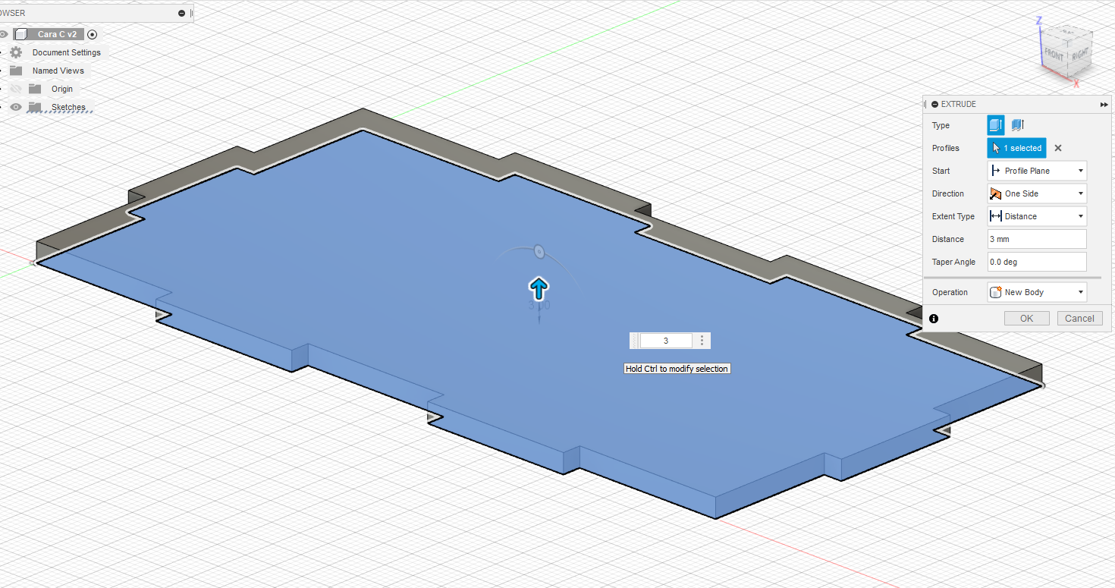Toggle Sketches visibility eye icon
The image size is (1115, 588).
coord(15,107)
